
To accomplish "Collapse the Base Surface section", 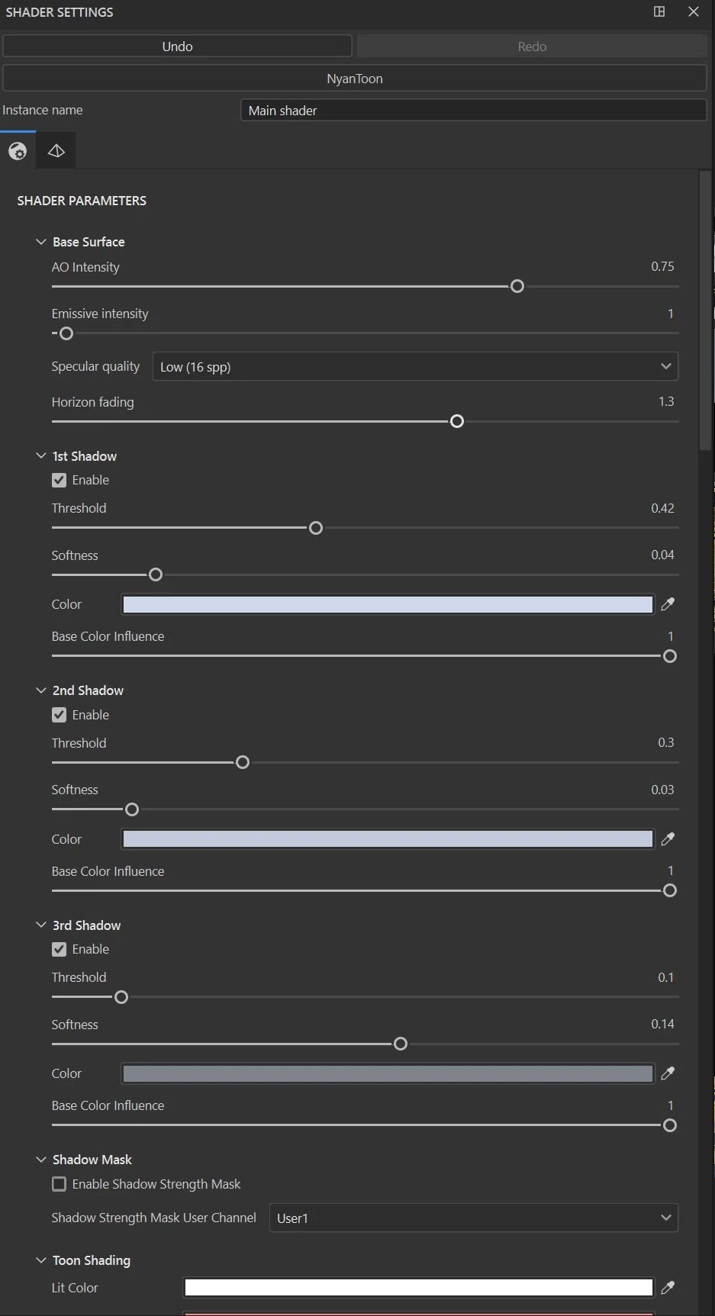I will [x=41, y=242].
